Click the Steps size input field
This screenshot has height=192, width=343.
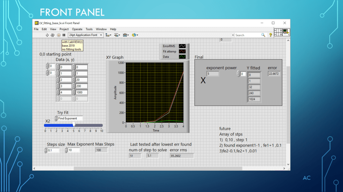click(54, 150)
